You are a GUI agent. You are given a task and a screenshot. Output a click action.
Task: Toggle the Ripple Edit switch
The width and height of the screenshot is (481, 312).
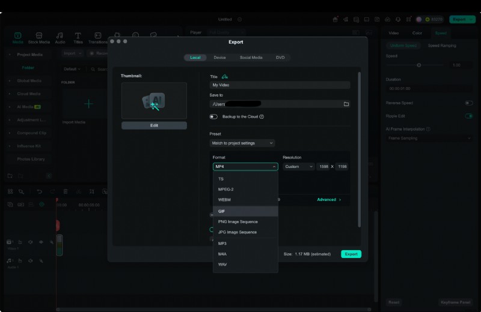(468, 116)
